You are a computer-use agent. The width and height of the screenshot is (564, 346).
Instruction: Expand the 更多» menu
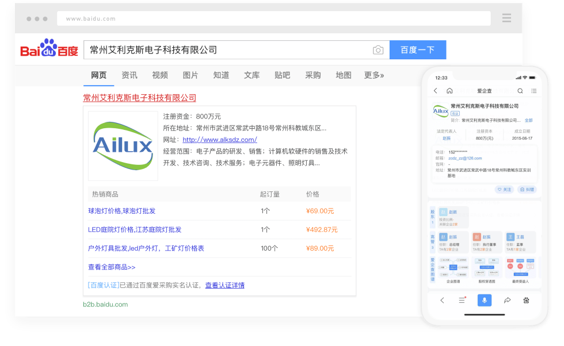pos(374,75)
